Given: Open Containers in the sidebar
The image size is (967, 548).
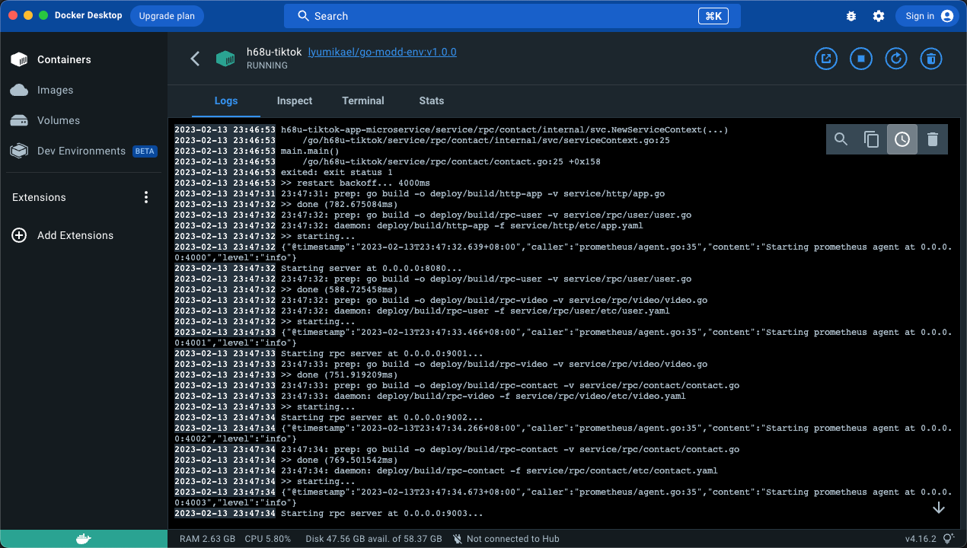Looking at the screenshot, I should pyautogui.click(x=84, y=59).
